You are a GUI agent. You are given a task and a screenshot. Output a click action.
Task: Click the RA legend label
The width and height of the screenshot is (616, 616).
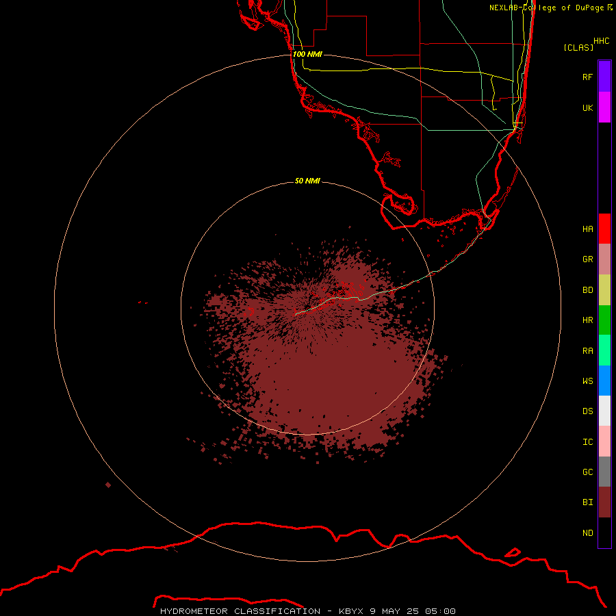pos(588,351)
